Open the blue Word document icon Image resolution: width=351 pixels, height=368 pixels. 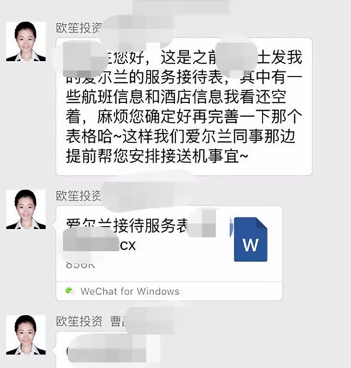point(251,239)
